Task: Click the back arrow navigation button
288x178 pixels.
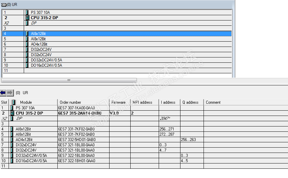Action: pyautogui.click(x=3, y=93)
